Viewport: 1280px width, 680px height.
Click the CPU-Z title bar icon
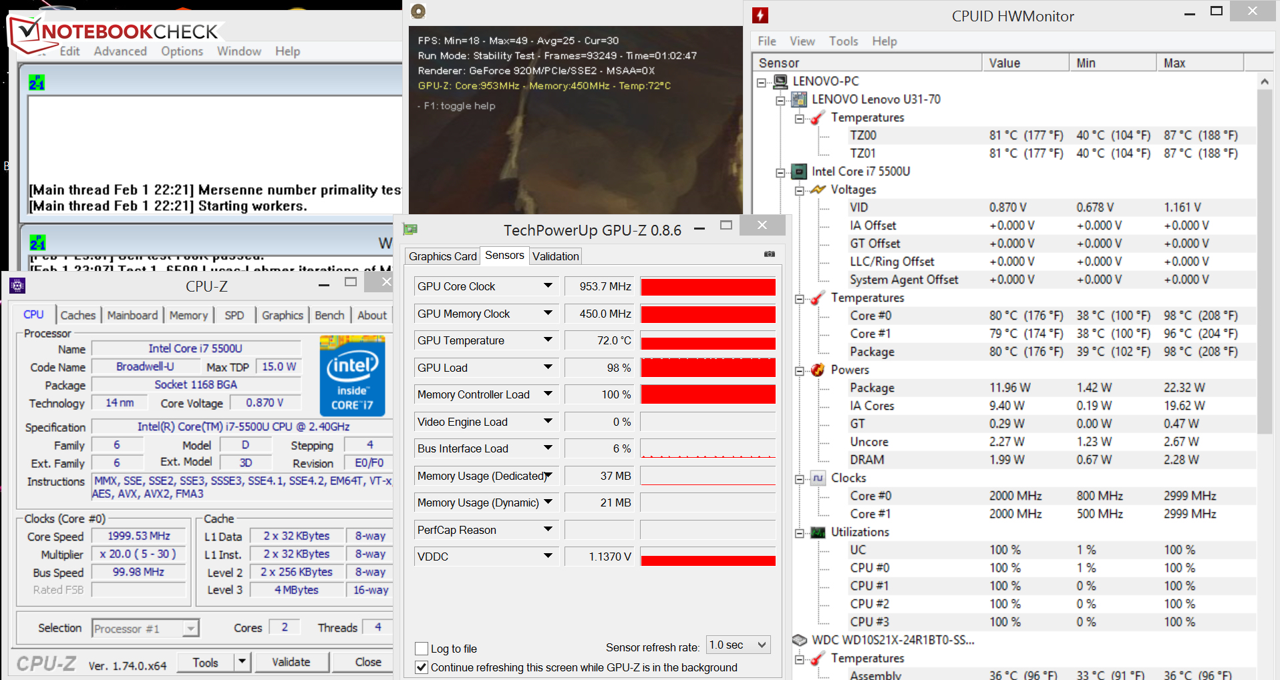tap(17, 286)
